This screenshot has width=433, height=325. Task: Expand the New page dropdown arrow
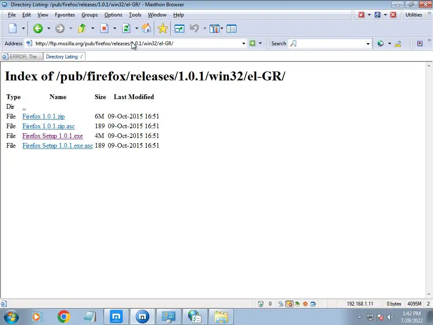pyautogui.click(x=23, y=28)
